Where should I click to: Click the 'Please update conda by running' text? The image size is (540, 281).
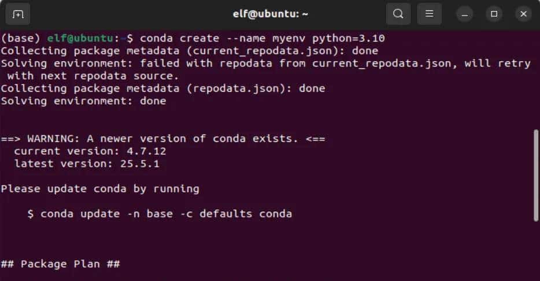(x=99, y=189)
